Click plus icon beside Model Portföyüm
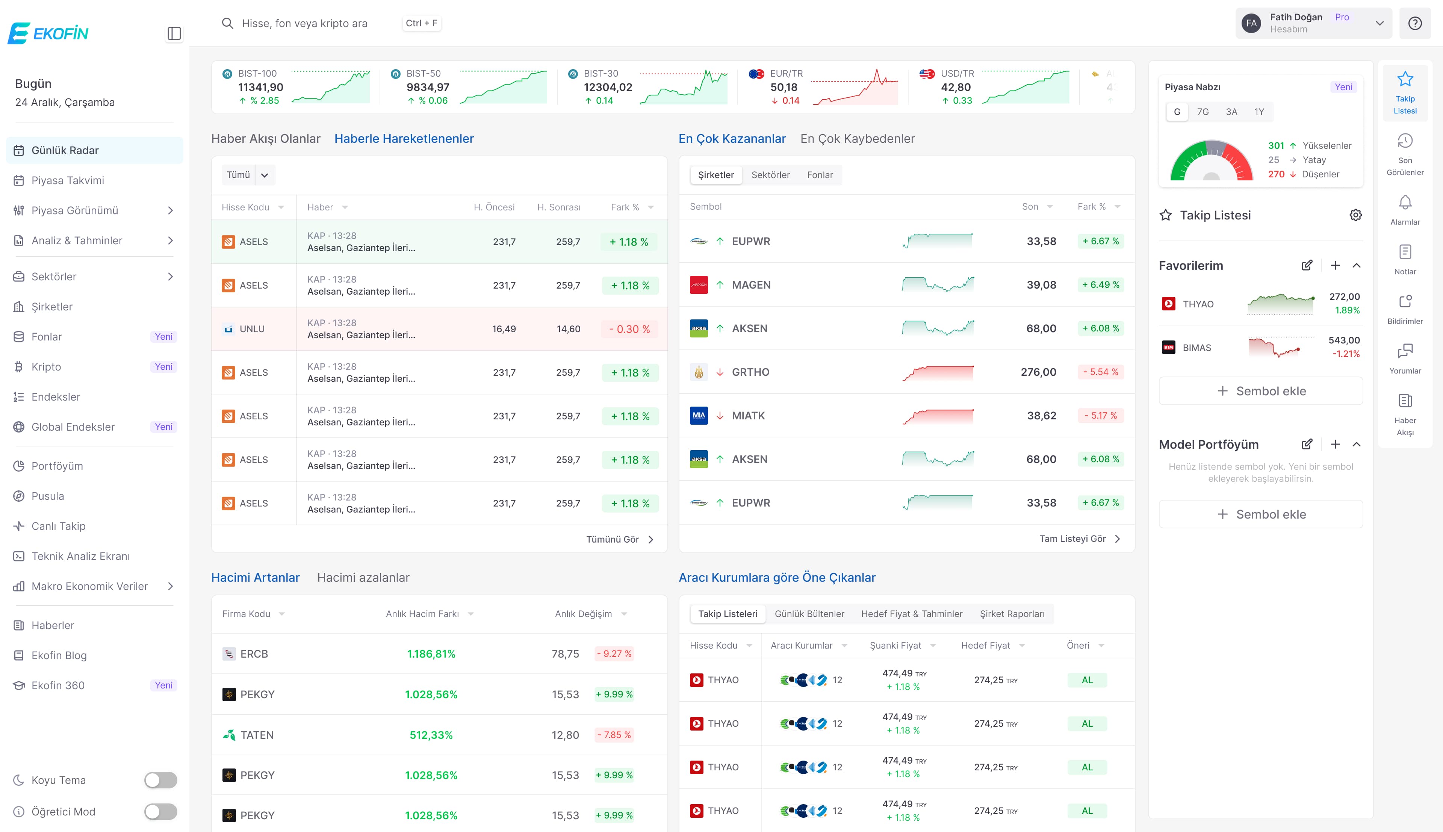 coord(1335,445)
